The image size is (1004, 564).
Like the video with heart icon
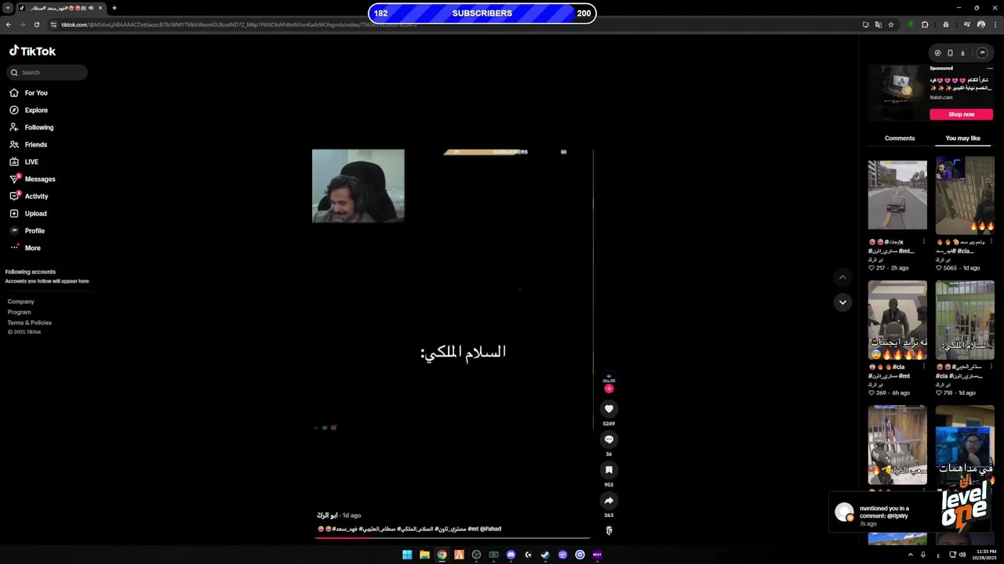tap(609, 409)
